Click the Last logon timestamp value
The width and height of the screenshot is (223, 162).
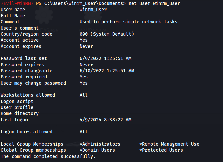point(105,120)
